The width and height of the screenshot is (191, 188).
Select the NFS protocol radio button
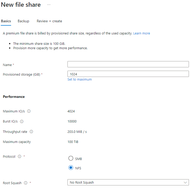click(x=71, y=168)
